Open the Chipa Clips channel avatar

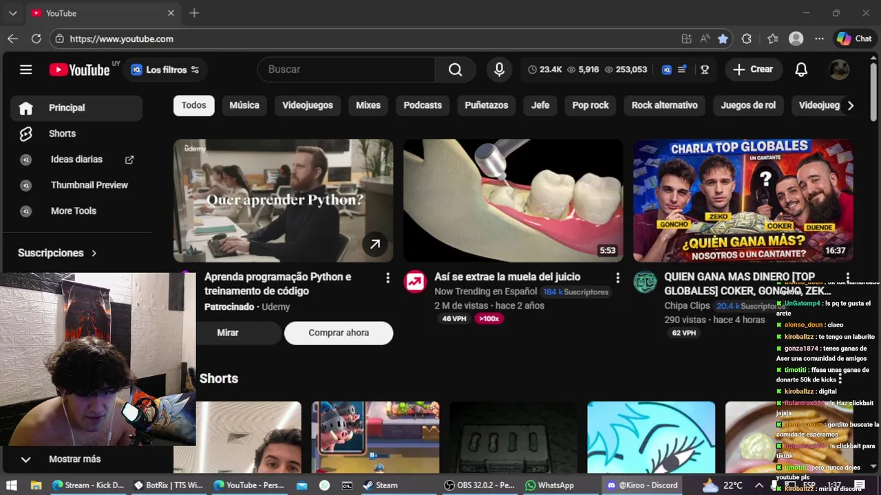click(645, 282)
